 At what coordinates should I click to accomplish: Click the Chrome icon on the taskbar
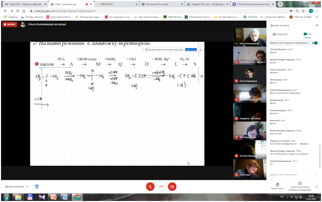[x=77, y=197]
